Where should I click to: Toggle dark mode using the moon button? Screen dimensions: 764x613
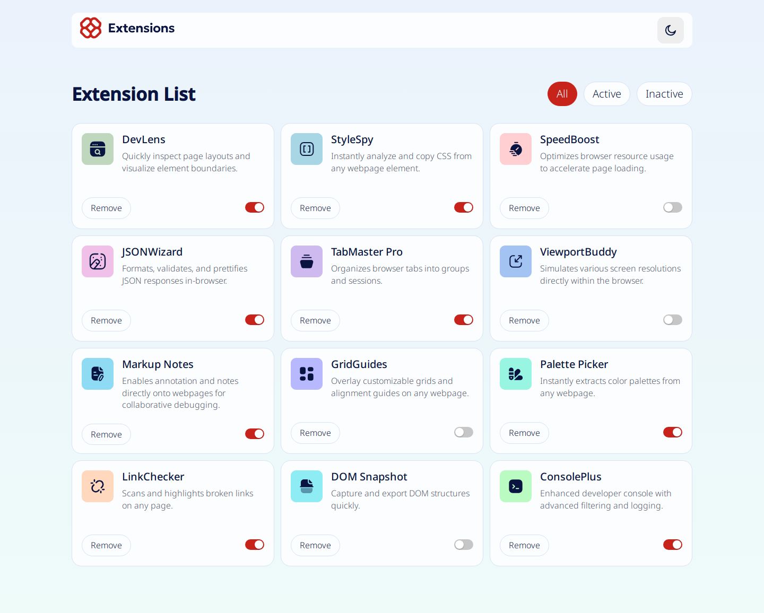670,30
